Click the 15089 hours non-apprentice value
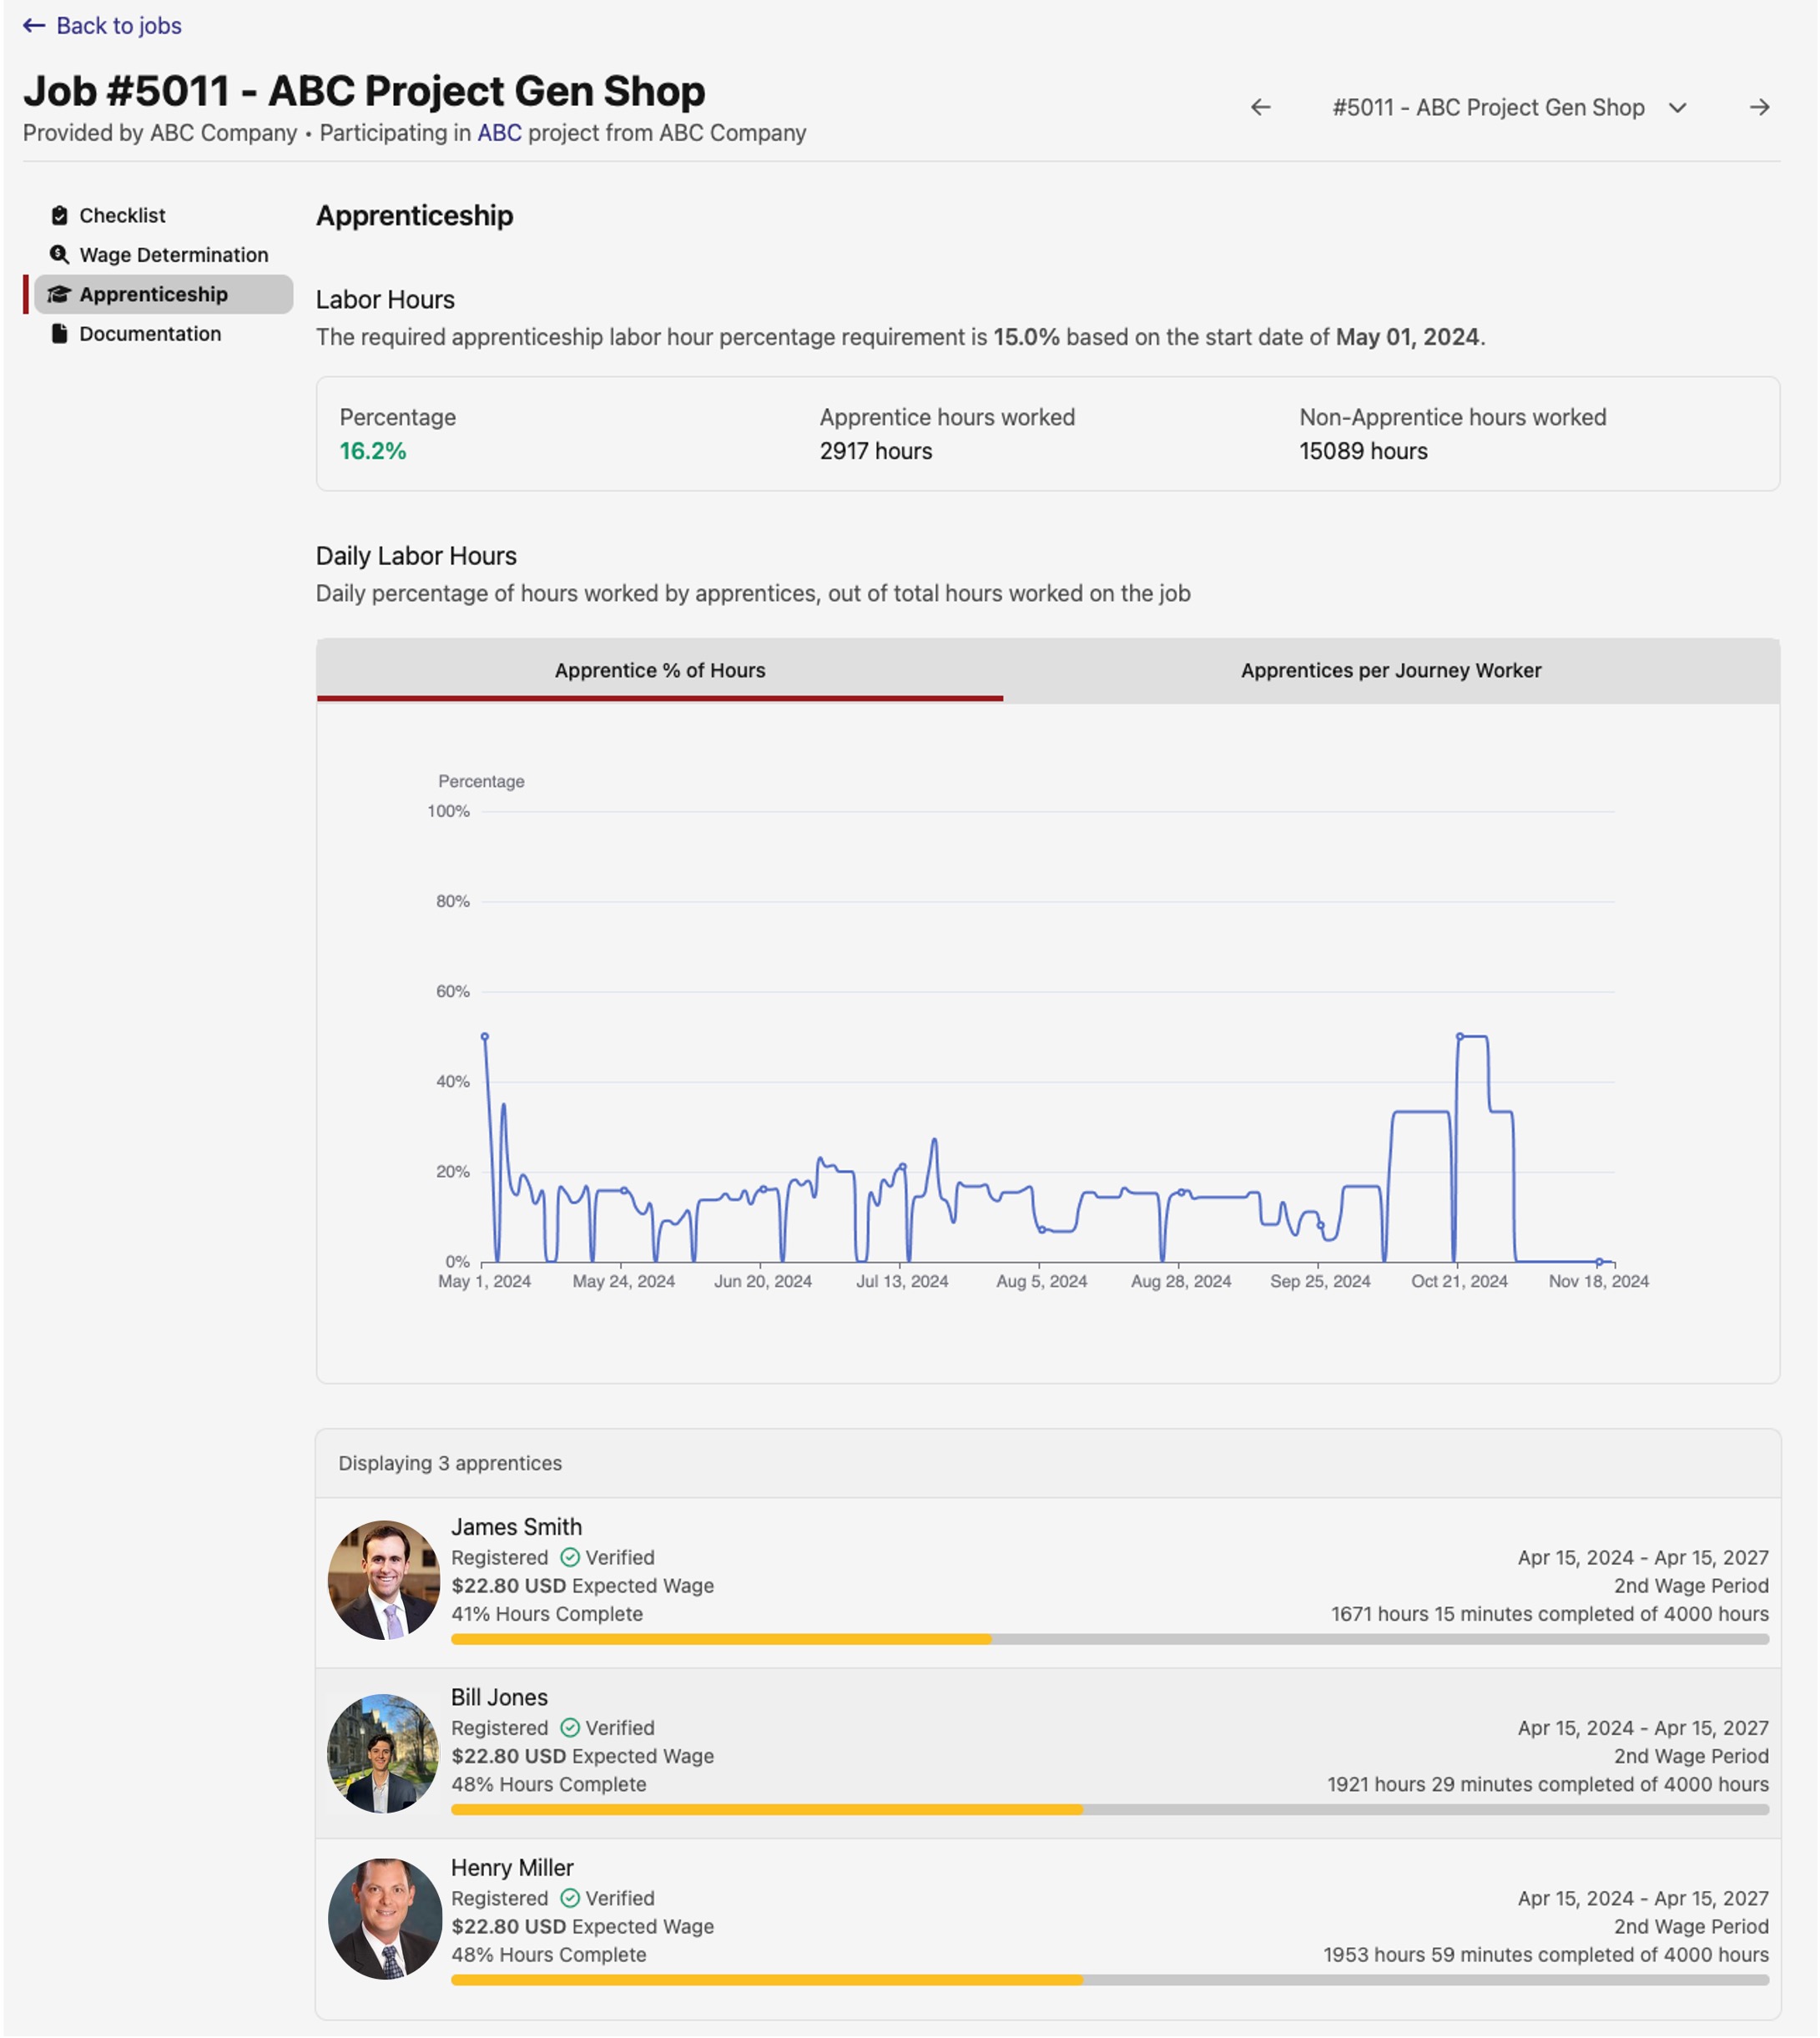 [1363, 451]
